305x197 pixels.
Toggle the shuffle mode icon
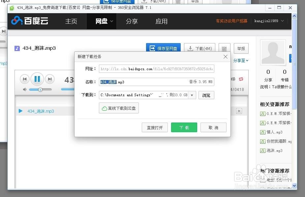233,79
